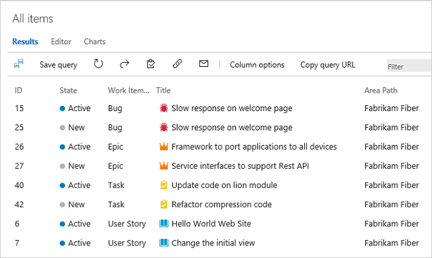Sort by the Area Path column header

tap(381, 91)
